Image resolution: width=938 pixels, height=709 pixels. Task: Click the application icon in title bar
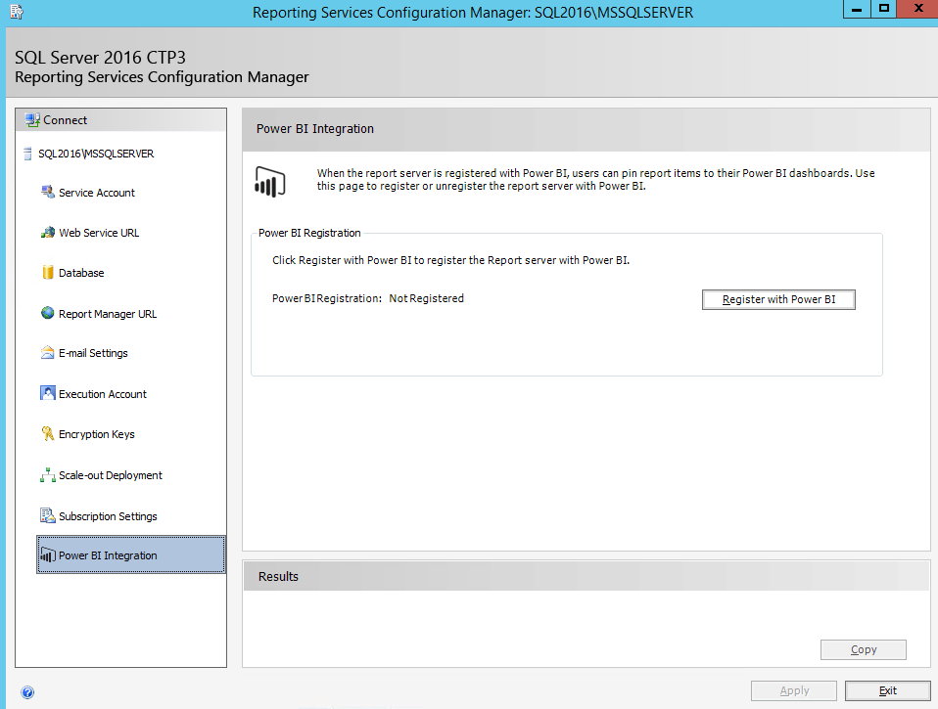coord(14,12)
